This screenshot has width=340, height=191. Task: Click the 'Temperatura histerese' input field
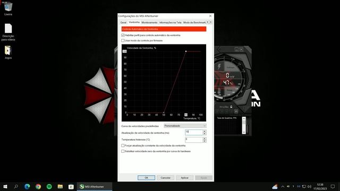pos(194,140)
